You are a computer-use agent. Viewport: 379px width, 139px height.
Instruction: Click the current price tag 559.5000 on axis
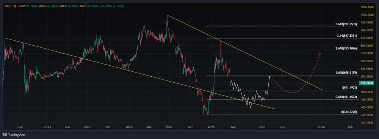[x=366, y=83]
